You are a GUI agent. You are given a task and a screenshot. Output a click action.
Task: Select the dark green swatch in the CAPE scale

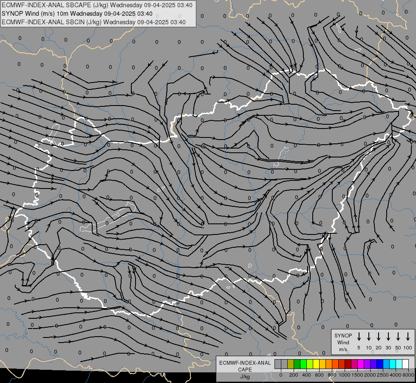pyautogui.click(x=297, y=364)
